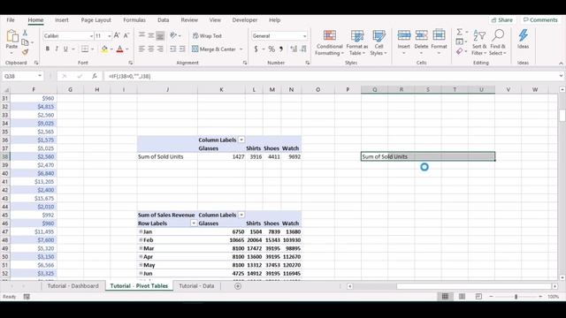Switch to the Insert tab
The height and width of the screenshot is (318, 566).
click(x=62, y=19)
